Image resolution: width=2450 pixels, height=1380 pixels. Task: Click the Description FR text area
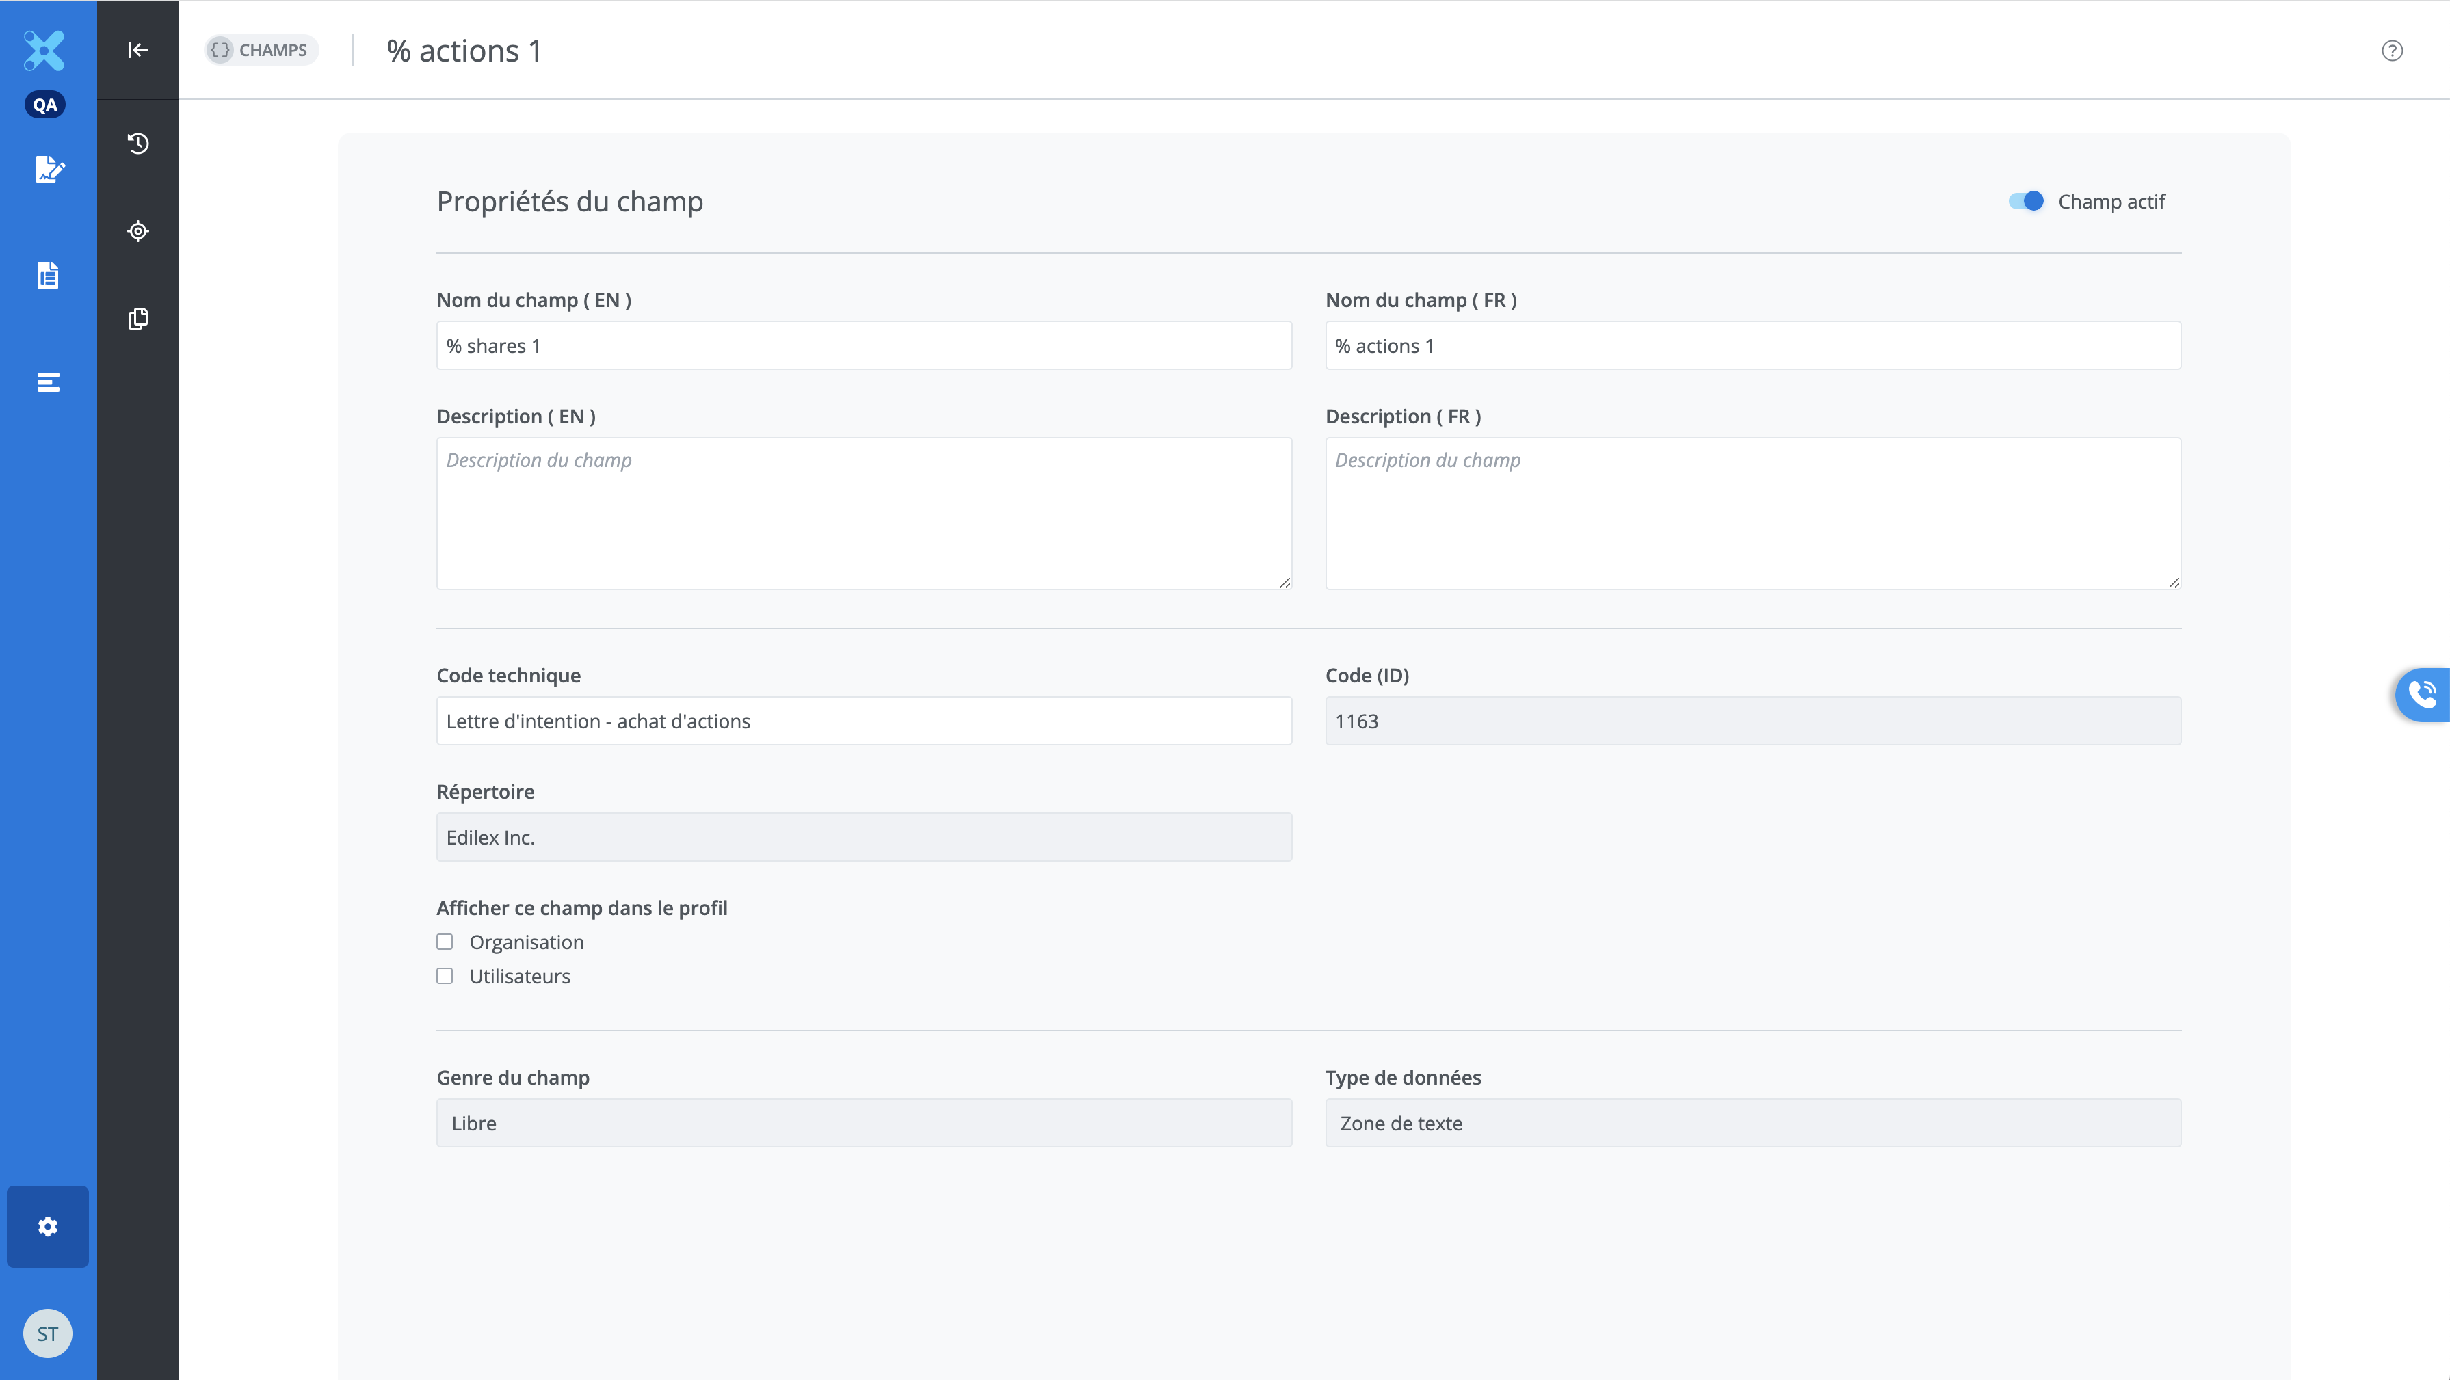tap(1752, 514)
